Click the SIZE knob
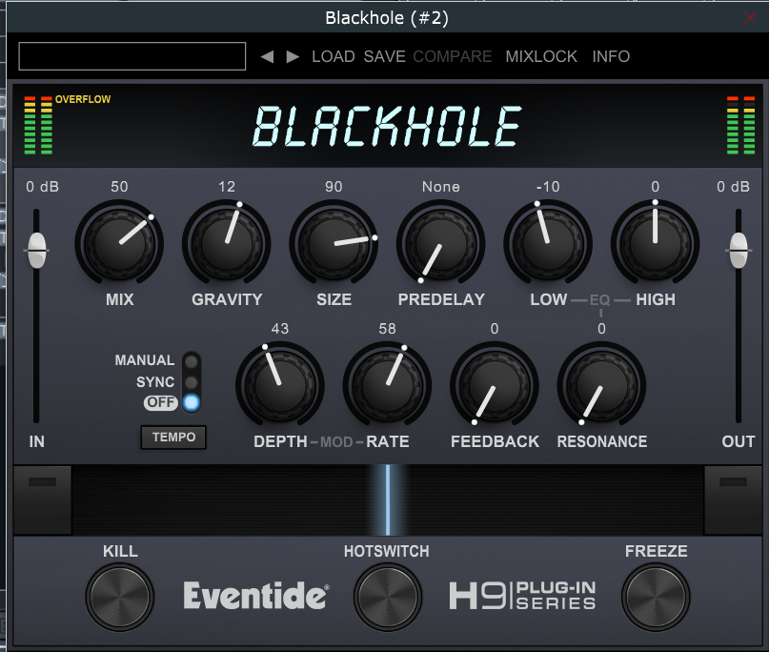 334,243
